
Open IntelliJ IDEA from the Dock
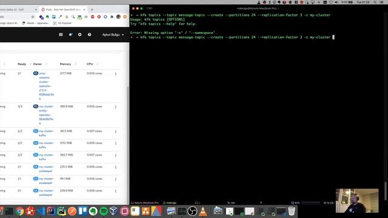coord(51,211)
